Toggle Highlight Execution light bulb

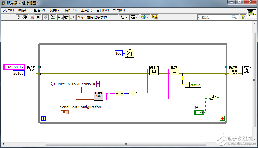pos(46,17)
